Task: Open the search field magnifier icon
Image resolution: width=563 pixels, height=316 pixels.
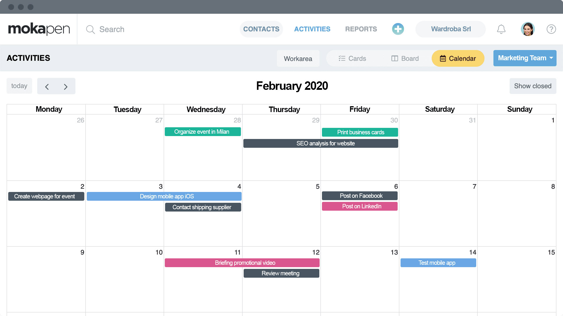Action: [90, 29]
